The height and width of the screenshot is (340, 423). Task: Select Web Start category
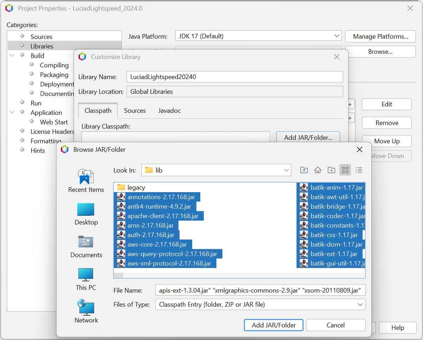(x=54, y=122)
